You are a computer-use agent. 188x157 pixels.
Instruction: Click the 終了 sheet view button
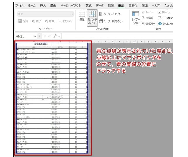36,21
